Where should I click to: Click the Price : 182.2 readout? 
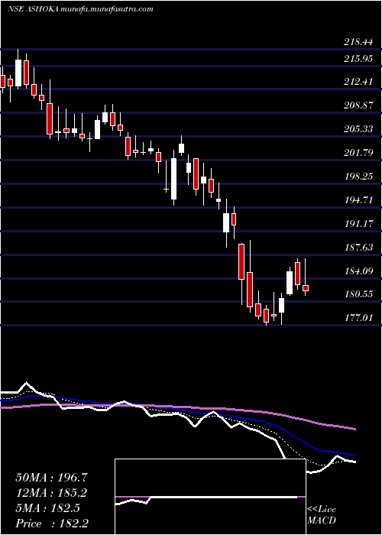pos(52,524)
